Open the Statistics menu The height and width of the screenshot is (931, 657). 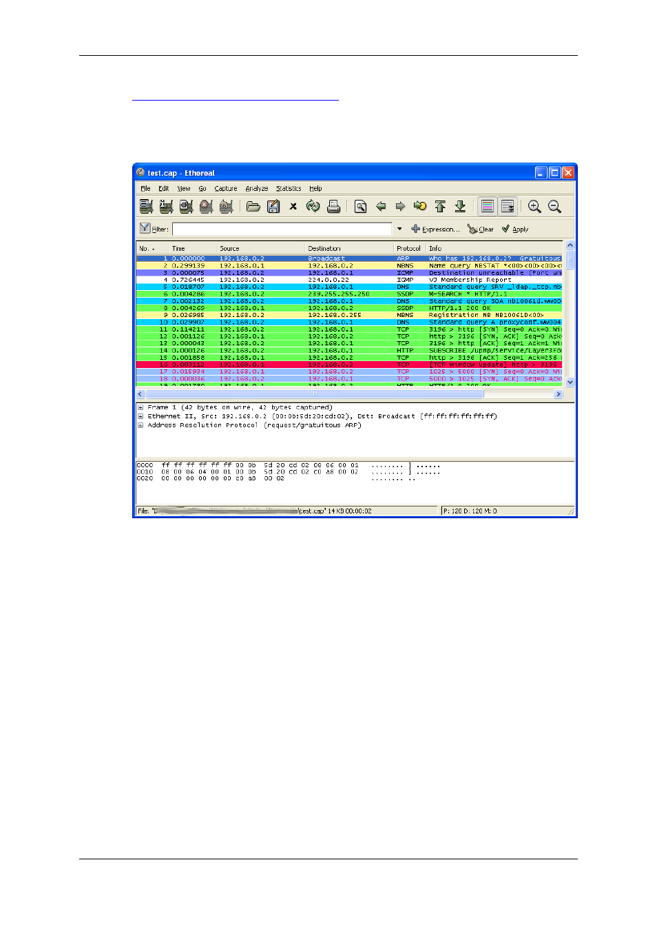pos(289,188)
